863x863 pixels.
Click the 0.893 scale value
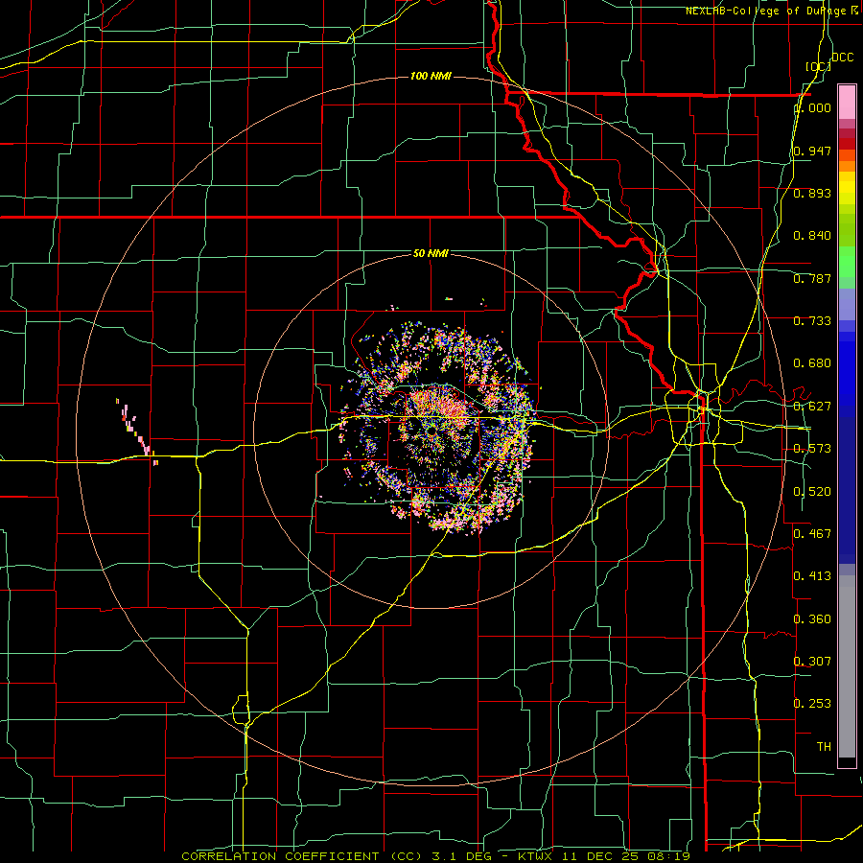(x=812, y=193)
